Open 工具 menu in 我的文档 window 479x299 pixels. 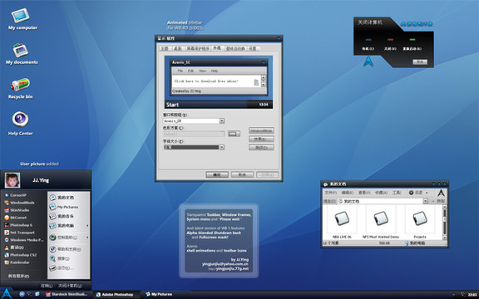click(397, 193)
